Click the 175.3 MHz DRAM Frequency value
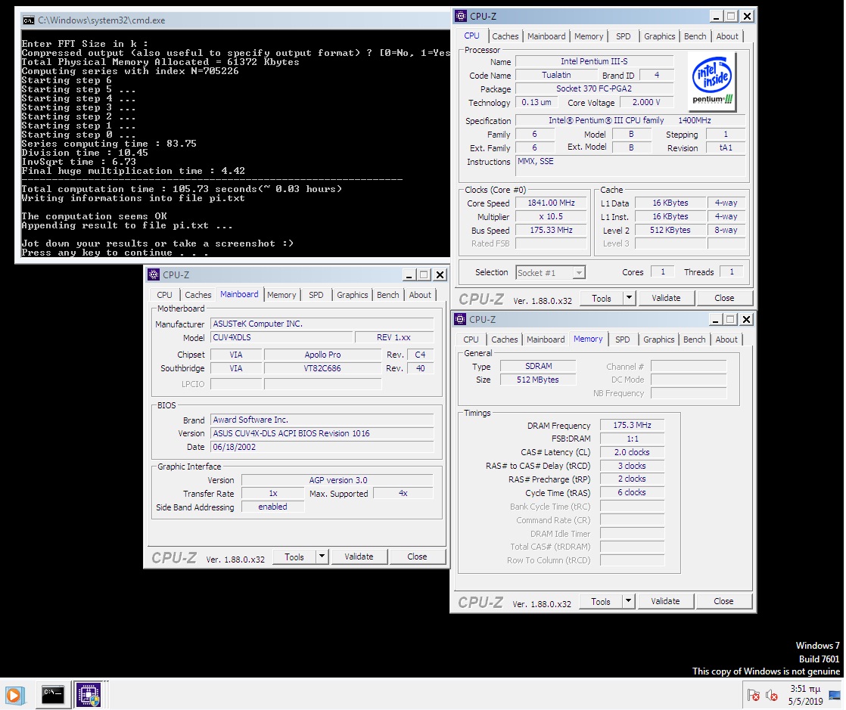Screen dimensions: 846x710 [632, 425]
